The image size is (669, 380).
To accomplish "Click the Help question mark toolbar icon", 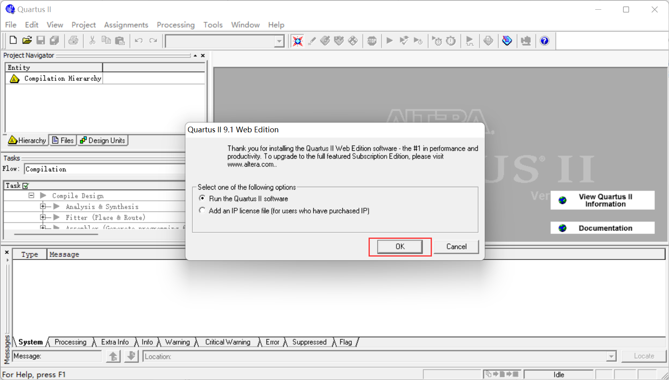I will coord(544,40).
